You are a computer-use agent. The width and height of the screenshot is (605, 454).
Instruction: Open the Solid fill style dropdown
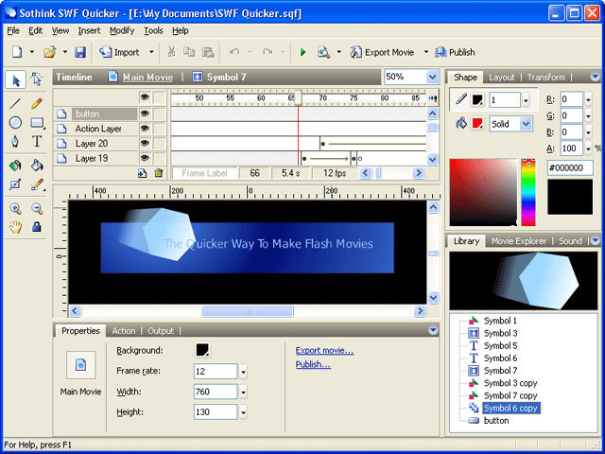coord(526,124)
